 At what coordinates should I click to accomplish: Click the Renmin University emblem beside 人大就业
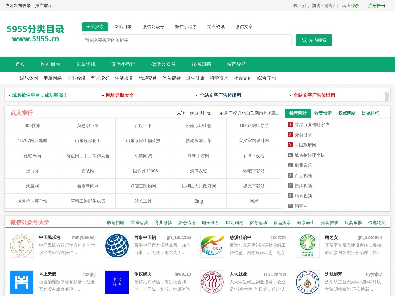point(212,282)
